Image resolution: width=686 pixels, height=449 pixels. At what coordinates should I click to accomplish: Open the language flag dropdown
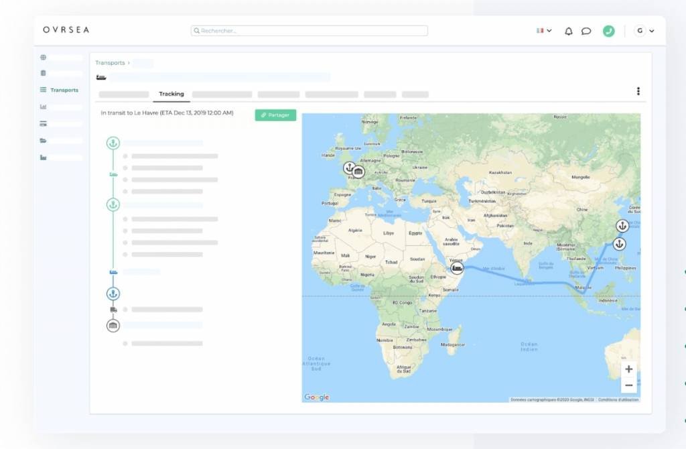[544, 31]
